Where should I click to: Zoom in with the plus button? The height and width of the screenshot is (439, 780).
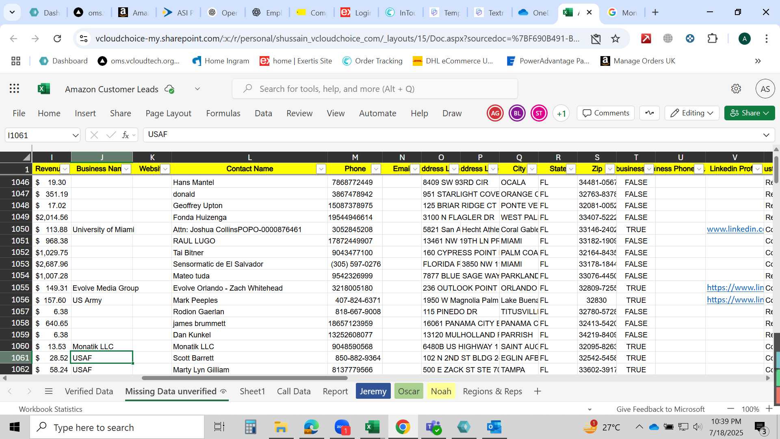click(x=769, y=409)
